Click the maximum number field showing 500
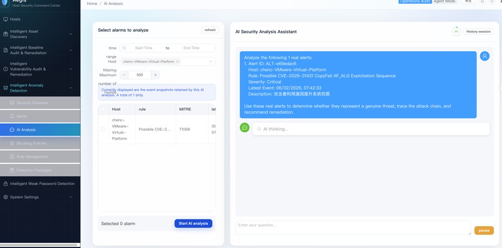502x248 pixels. coord(140,75)
